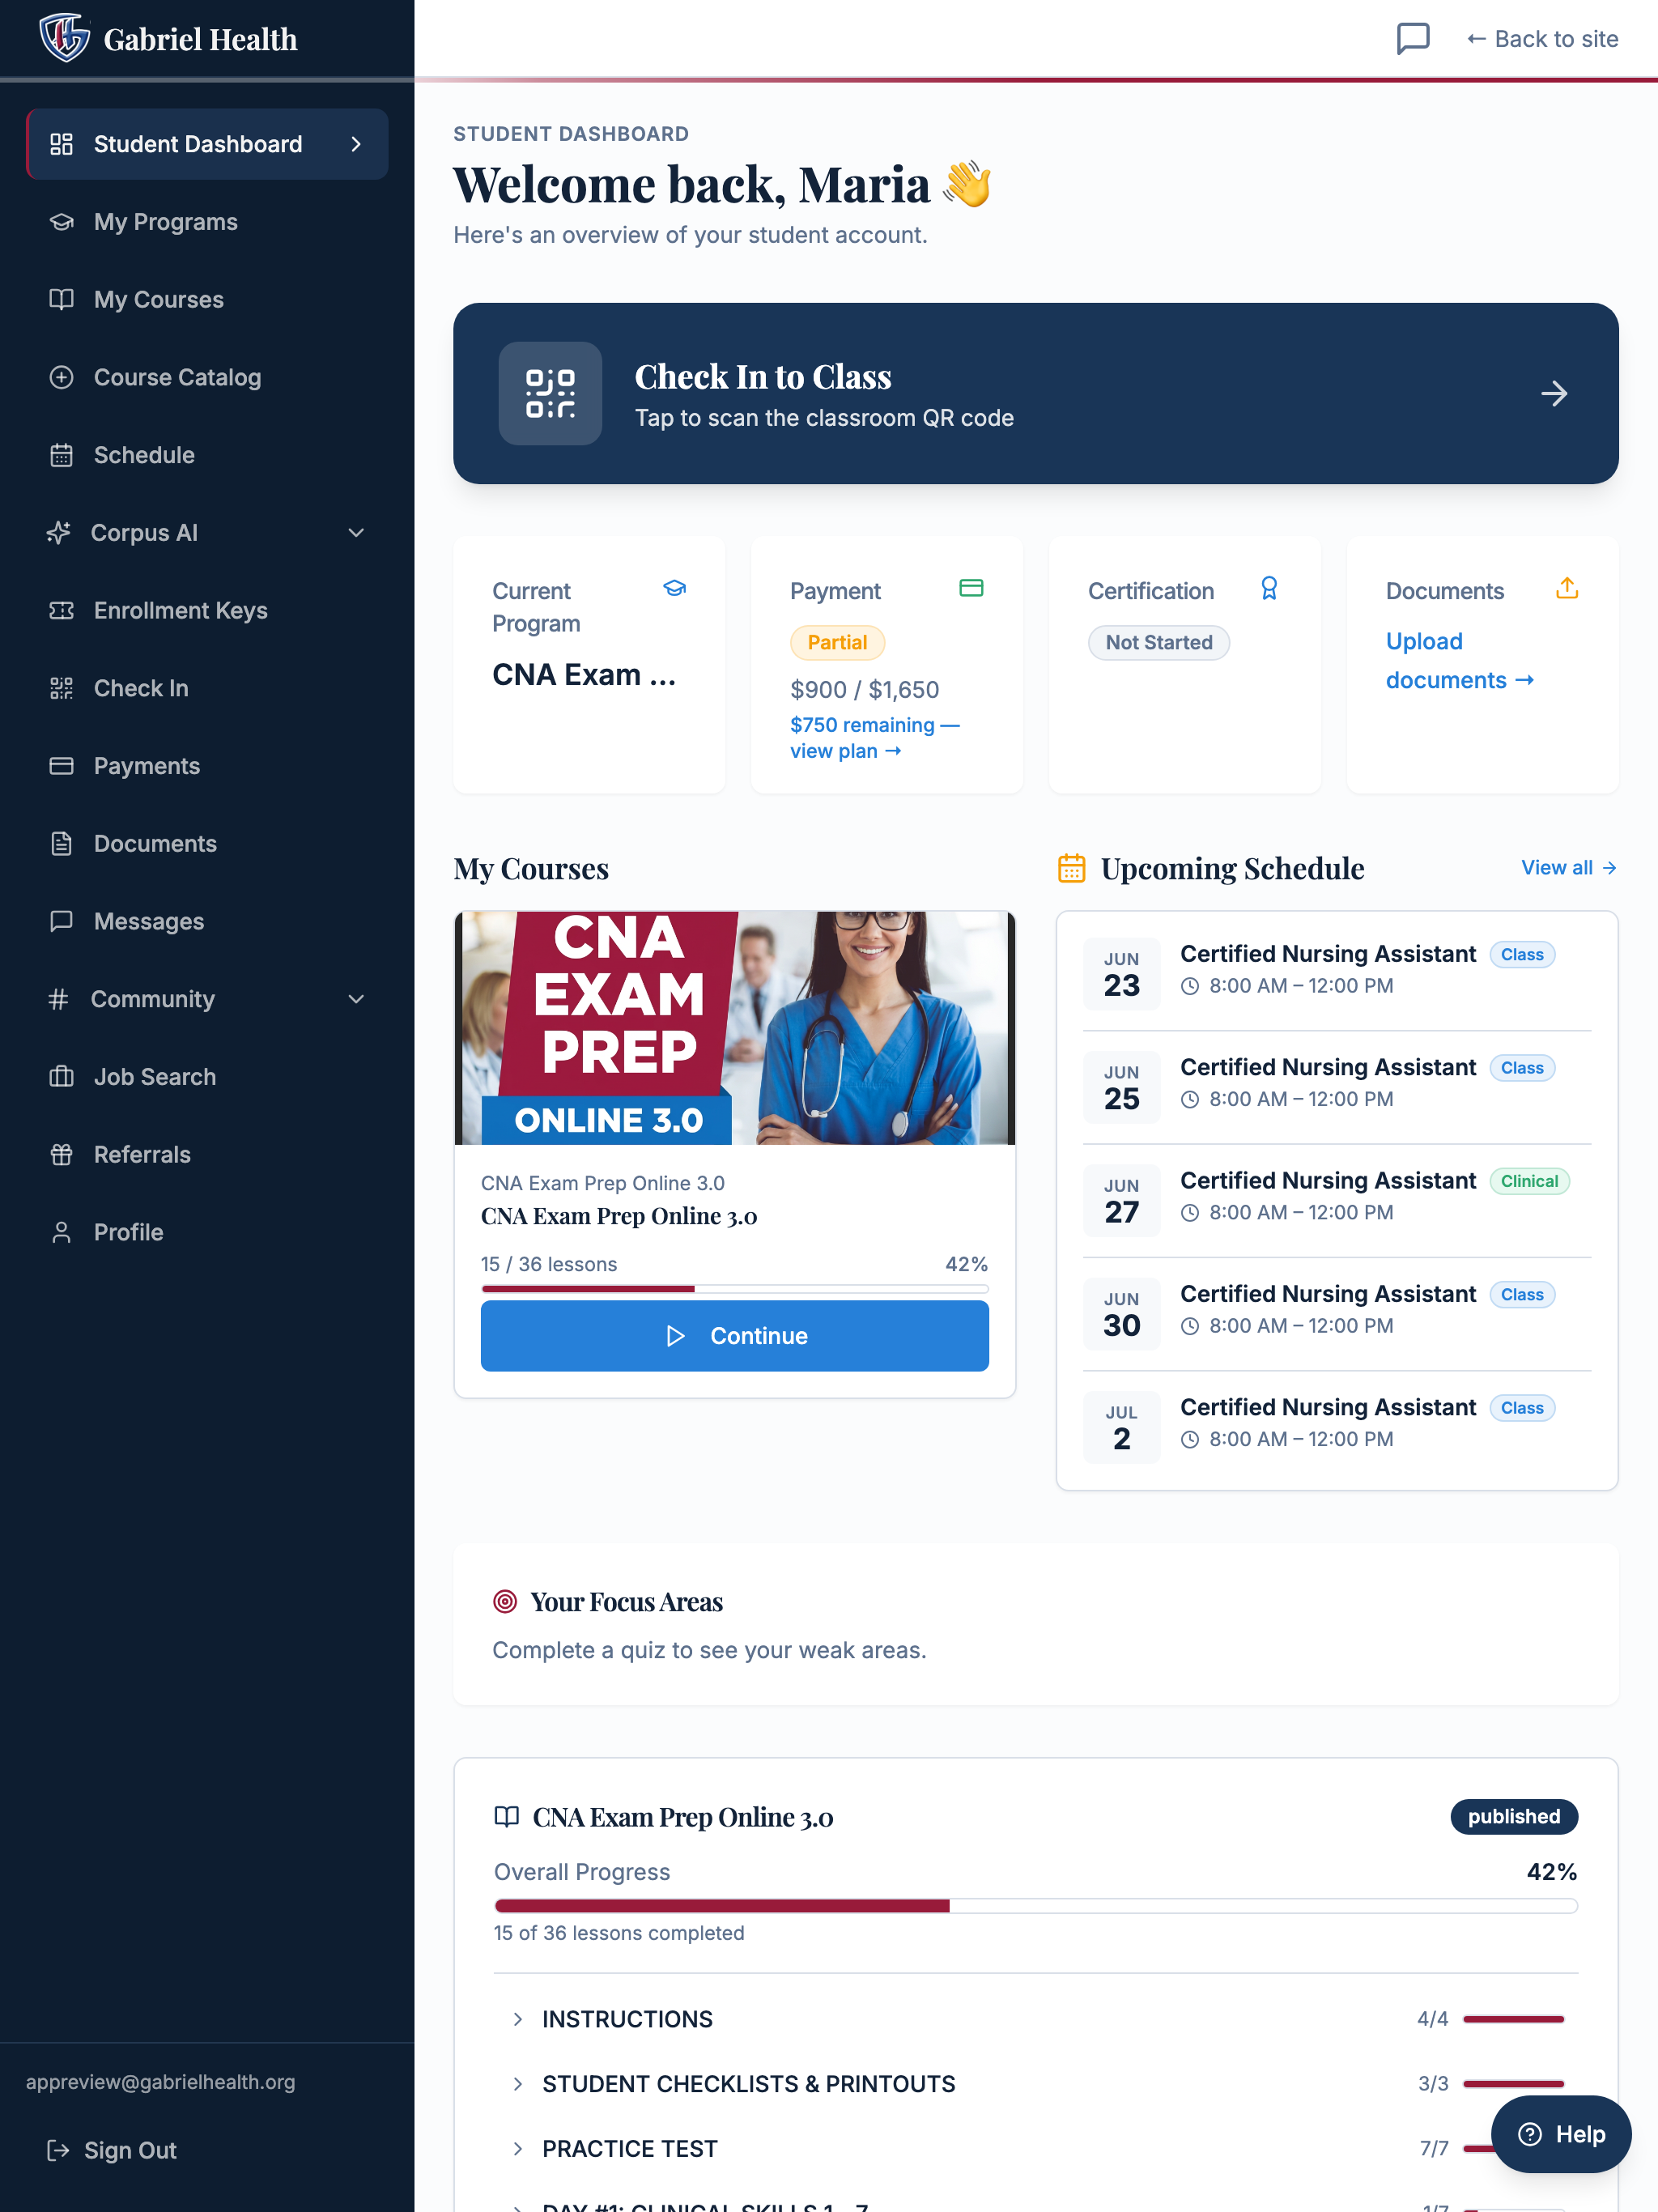The width and height of the screenshot is (1658, 2212).
Task: Click the Partial payment status badge
Action: 837,643
